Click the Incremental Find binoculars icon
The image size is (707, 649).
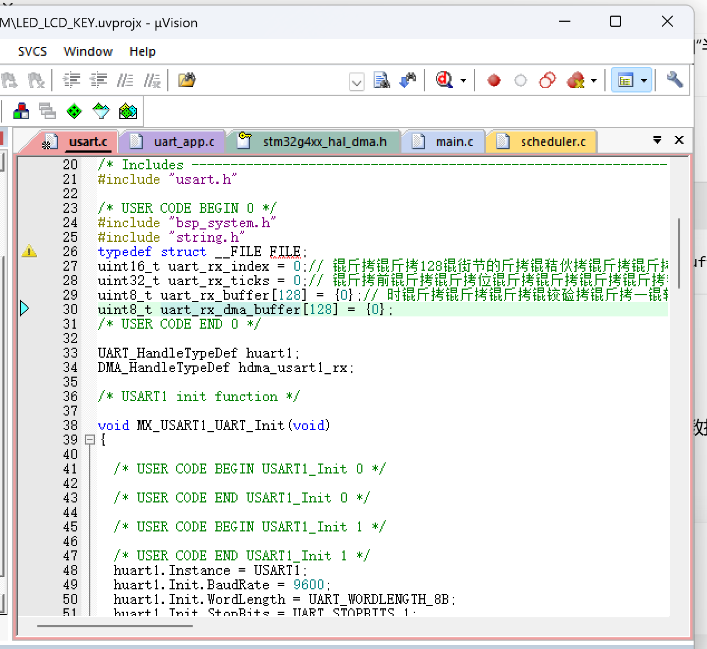[x=408, y=81]
